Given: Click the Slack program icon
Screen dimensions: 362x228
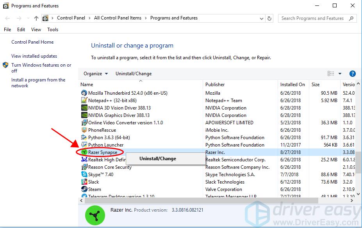Looking at the screenshot, I should pyautogui.click(x=83, y=182).
